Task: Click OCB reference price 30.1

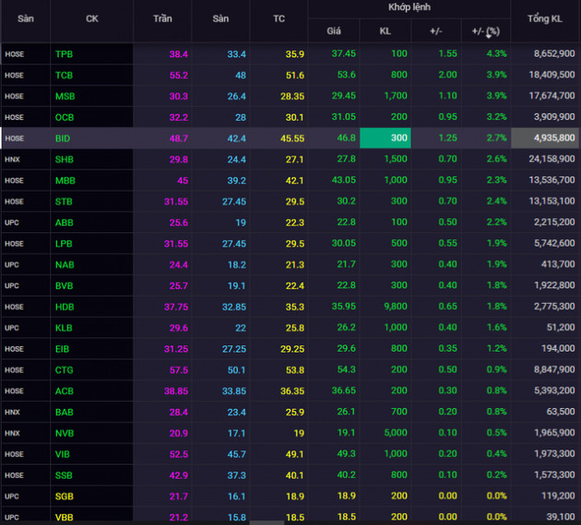Action: tap(294, 117)
